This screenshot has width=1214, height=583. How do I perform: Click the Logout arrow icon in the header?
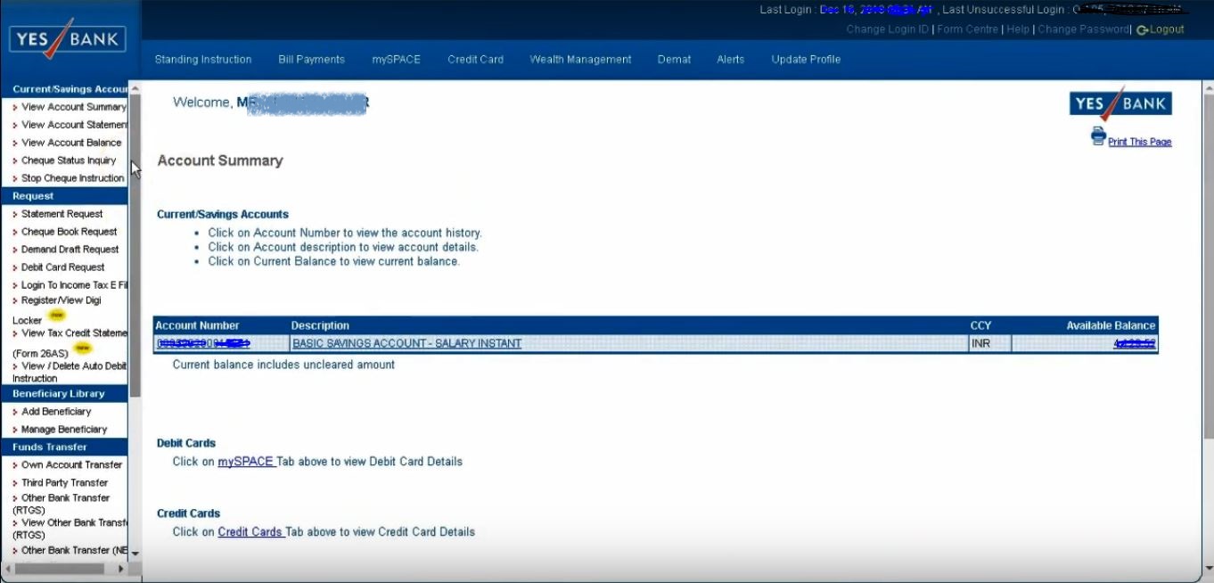pyautogui.click(x=1144, y=29)
